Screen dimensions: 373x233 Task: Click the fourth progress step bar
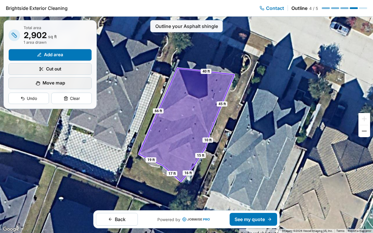[354, 8]
